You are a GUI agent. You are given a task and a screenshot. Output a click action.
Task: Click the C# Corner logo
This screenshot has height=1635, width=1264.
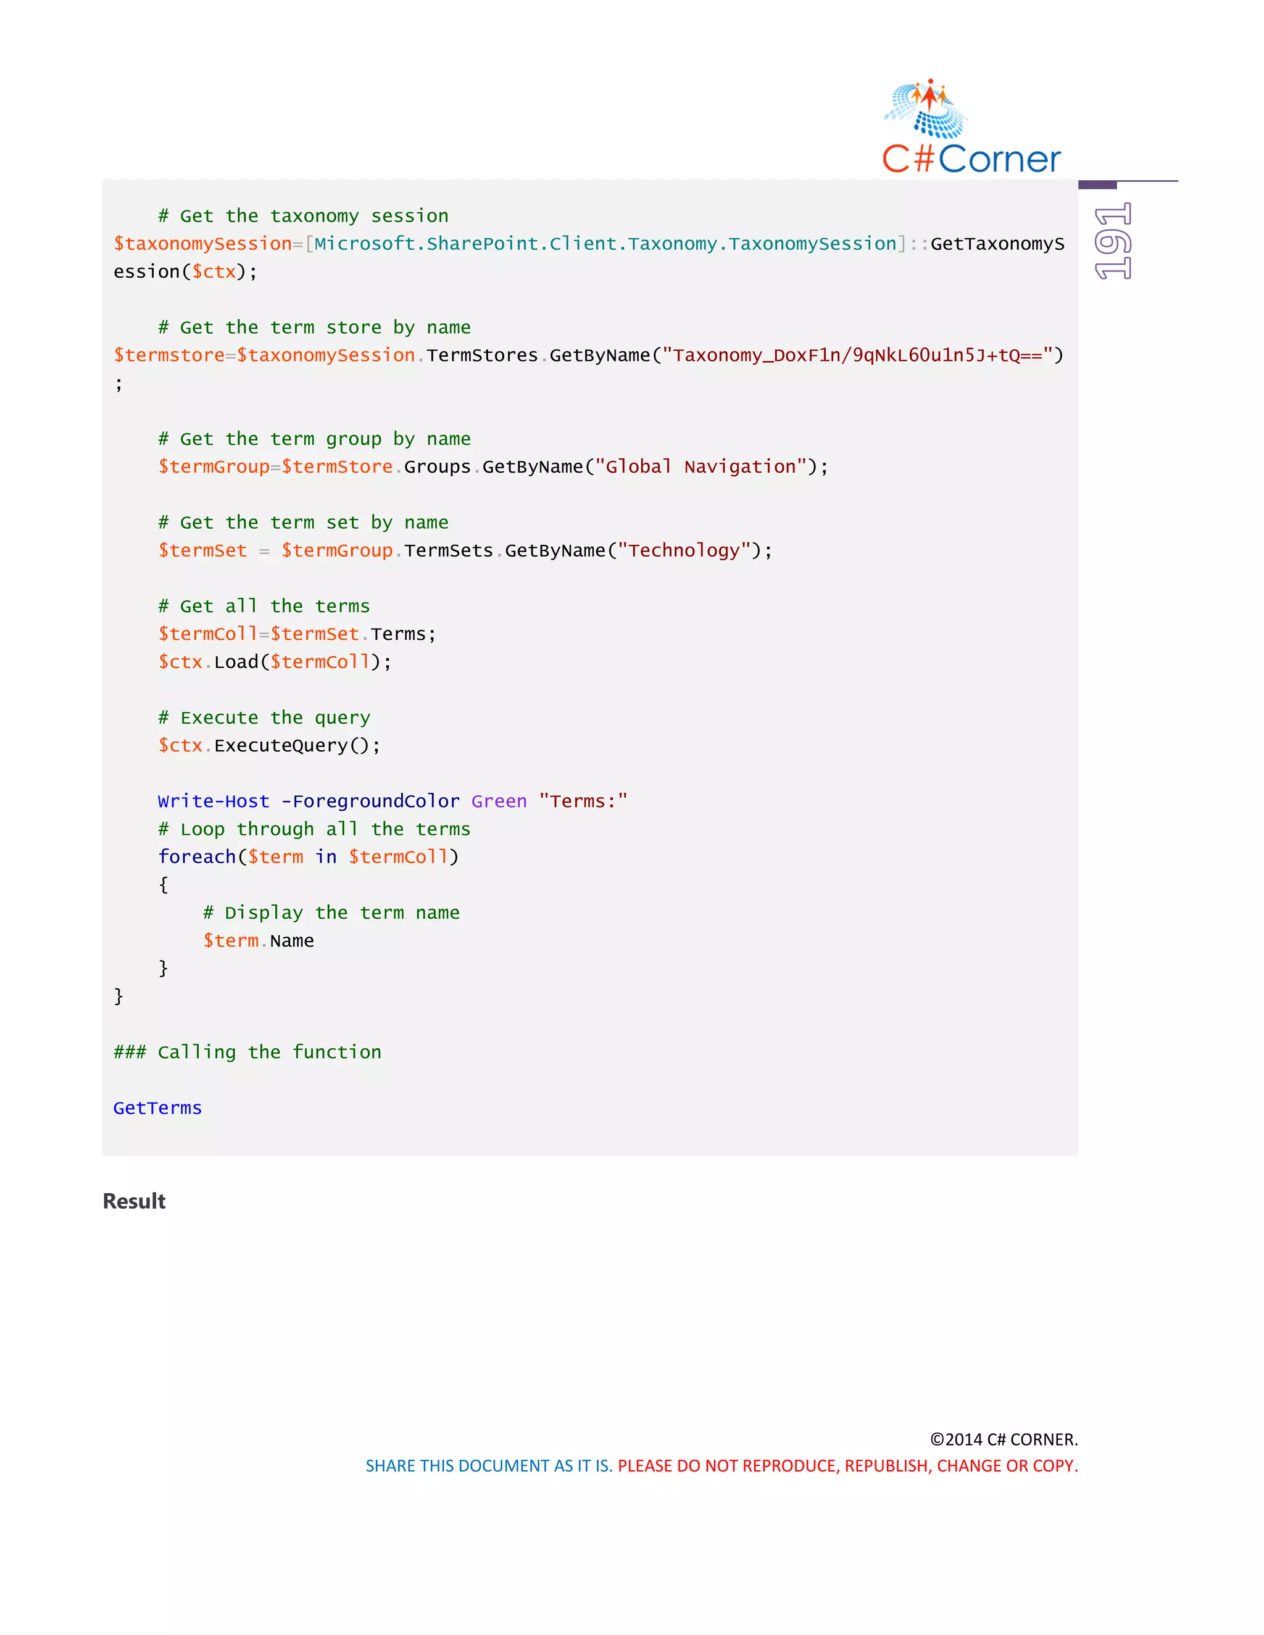click(x=971, y=126)
